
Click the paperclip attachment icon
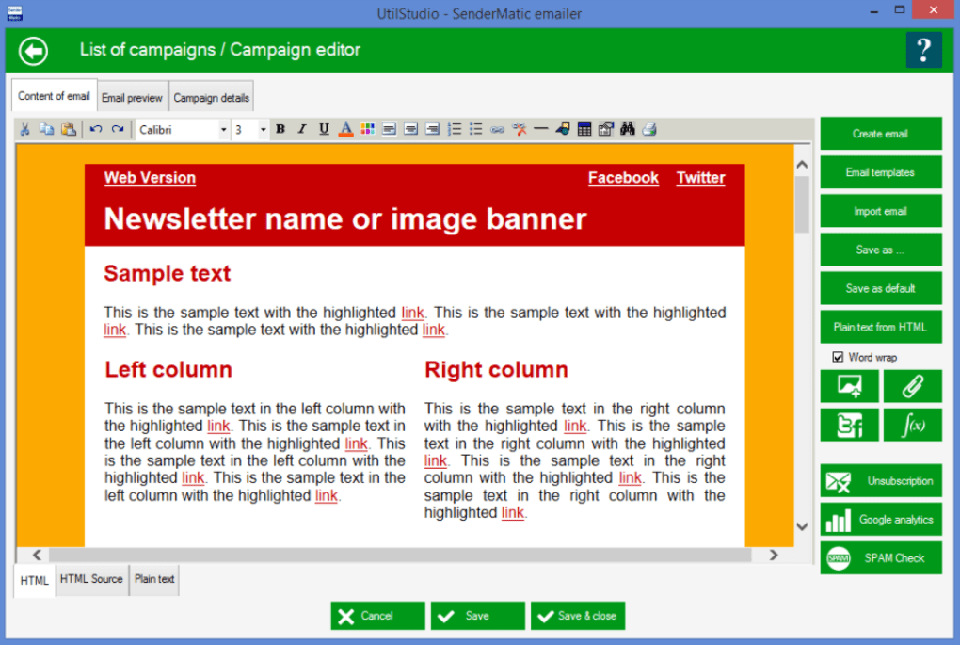[912, 386]
